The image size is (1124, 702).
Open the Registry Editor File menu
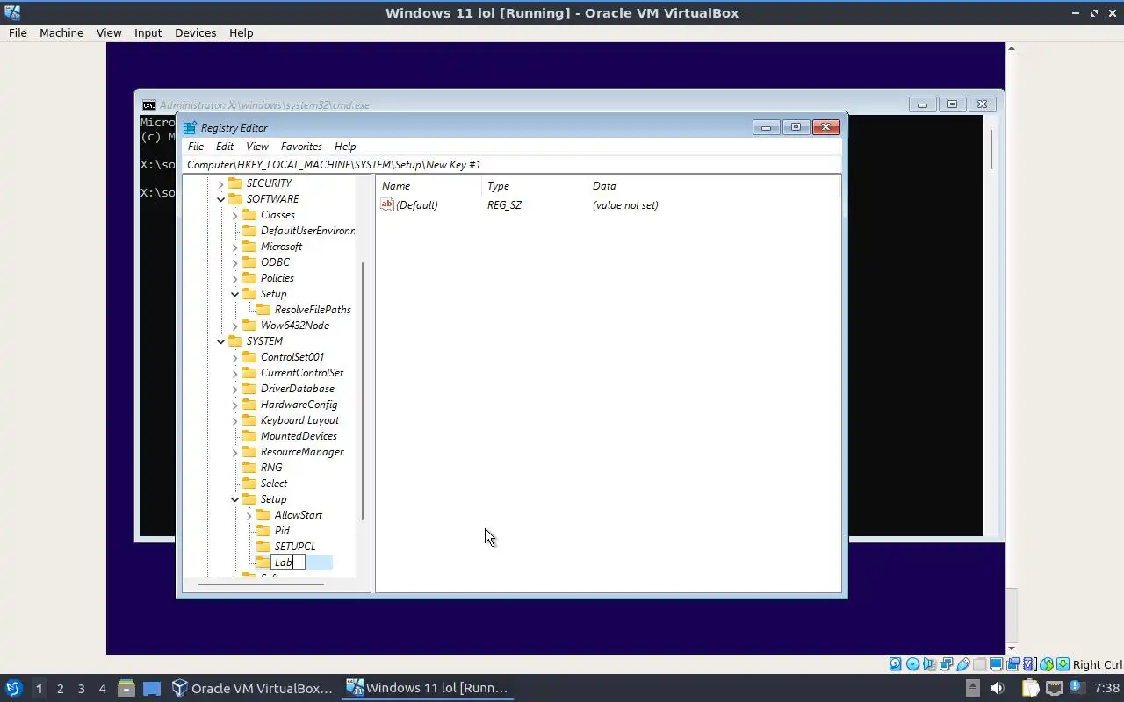(196, 147)
